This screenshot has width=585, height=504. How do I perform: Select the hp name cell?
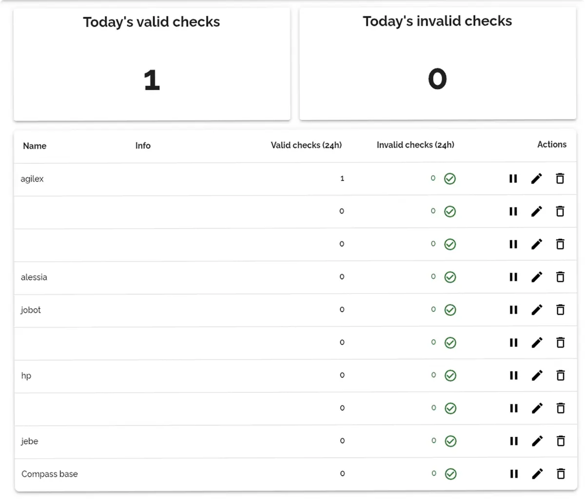coord(26,376)
